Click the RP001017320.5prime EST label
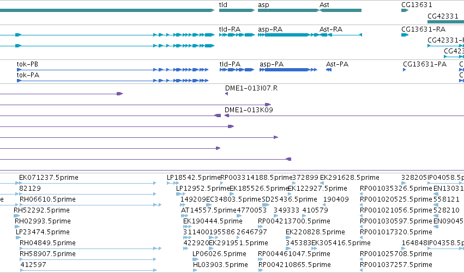Image resolution: width=464 pixels, height=273 pixels. (396, 232)
